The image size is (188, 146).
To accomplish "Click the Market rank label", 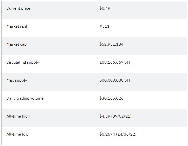I will tap(17, 26).
